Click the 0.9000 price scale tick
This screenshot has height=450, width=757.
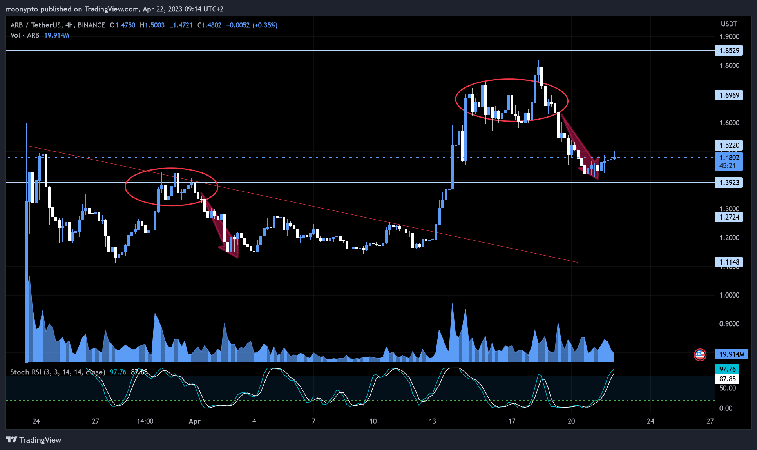tap(729, 324)
